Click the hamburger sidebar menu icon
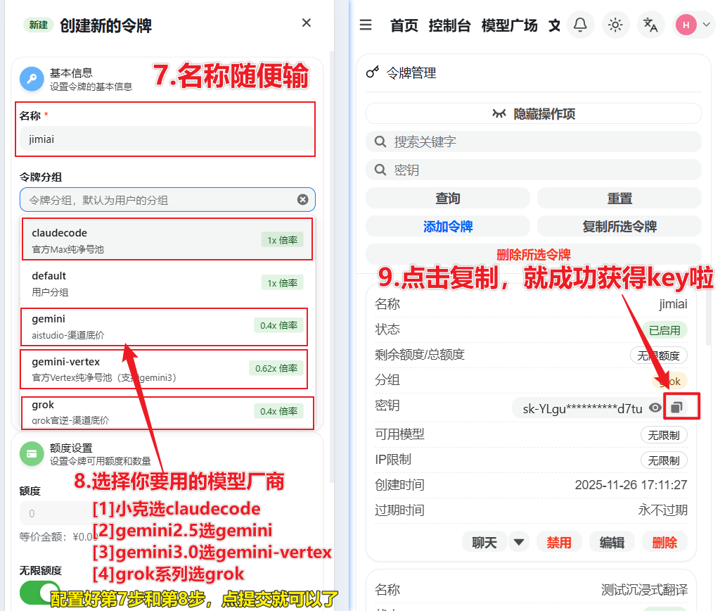 366,25
